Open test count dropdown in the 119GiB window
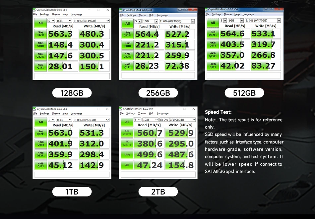315x219 pixels. [x=51, y=21]
